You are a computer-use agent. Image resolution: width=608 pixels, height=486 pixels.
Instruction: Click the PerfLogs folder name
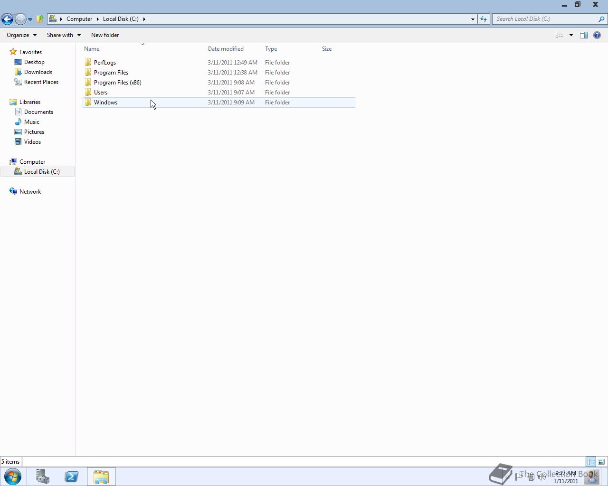[105, 63]
